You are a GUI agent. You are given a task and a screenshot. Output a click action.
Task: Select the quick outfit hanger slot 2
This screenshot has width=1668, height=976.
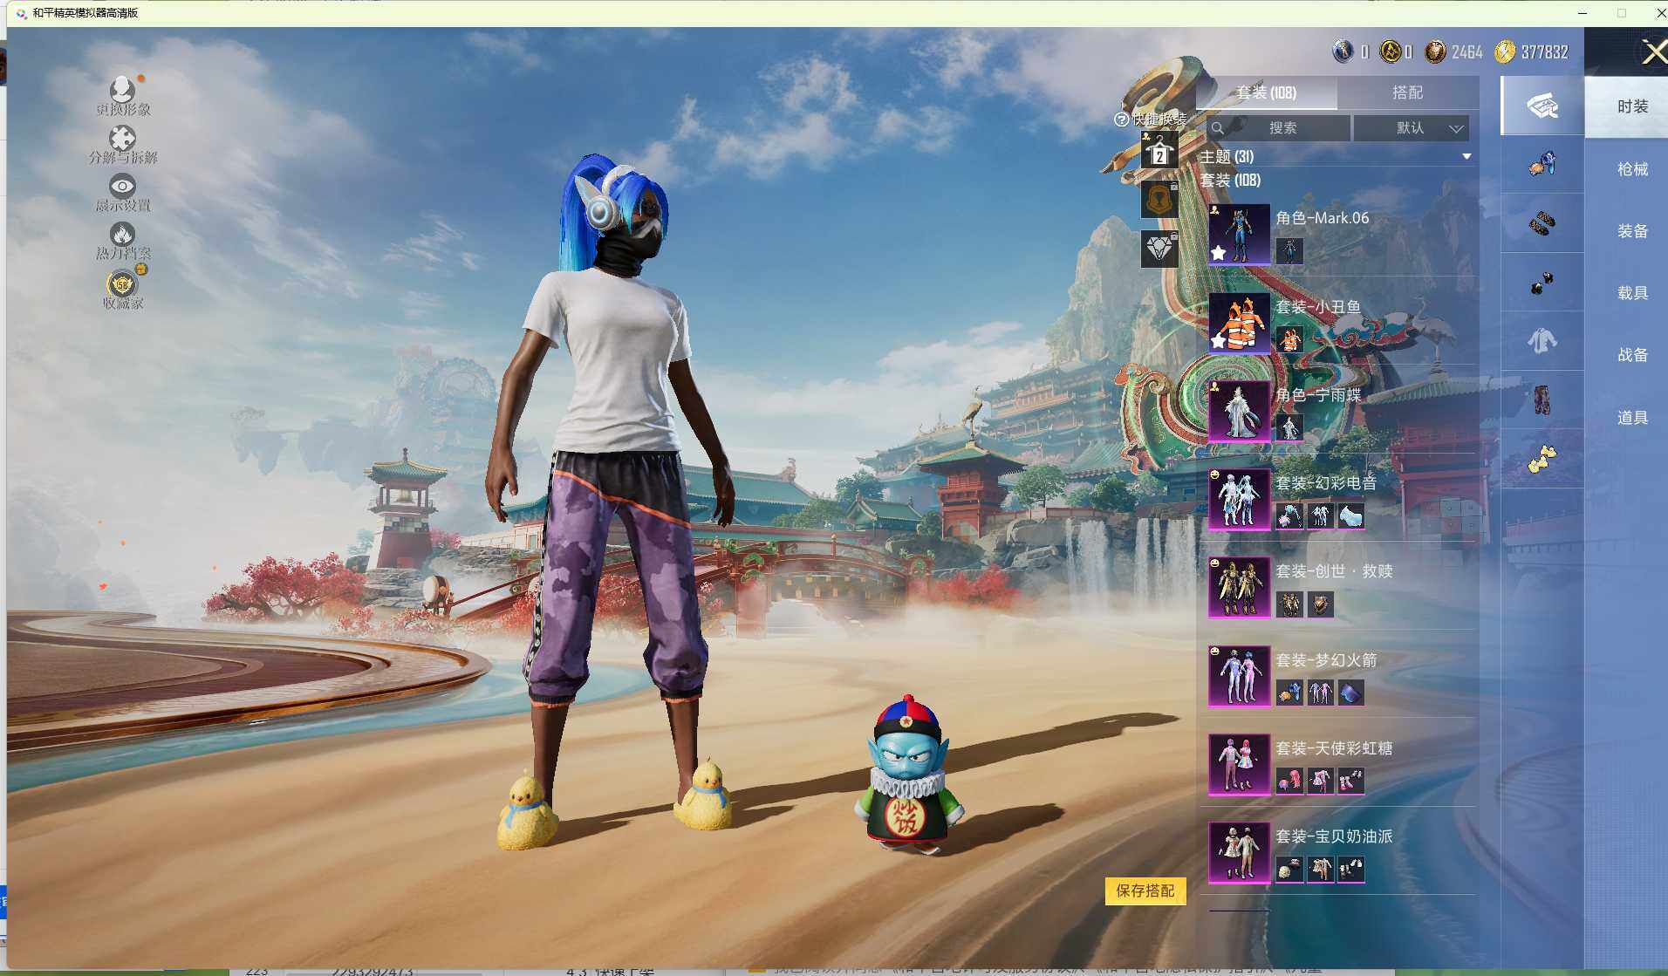click(1159, 152)
